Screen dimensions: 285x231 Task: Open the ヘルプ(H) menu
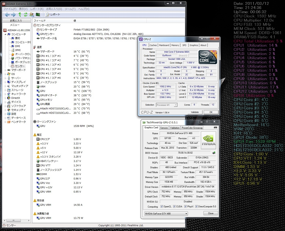[84, 9]
